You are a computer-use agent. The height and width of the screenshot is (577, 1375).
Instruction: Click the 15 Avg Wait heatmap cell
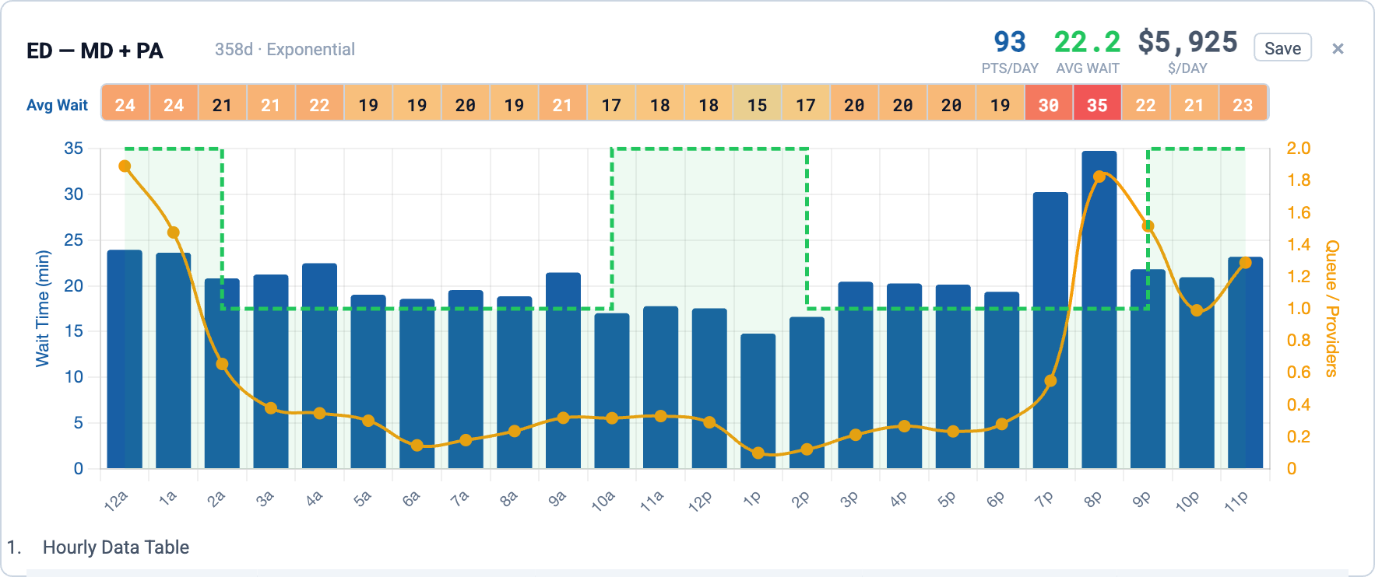[757, 104]
